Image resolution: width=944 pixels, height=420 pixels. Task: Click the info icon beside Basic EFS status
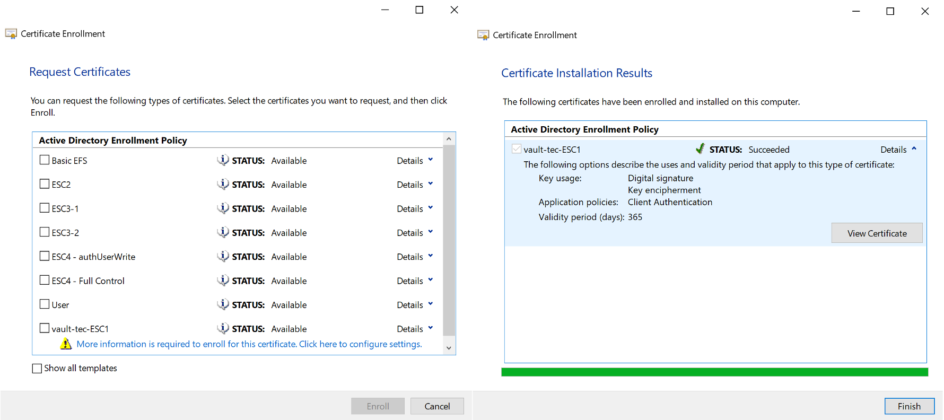click(223, 160)
